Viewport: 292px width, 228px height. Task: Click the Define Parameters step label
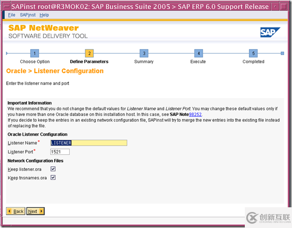click(89, 62)
